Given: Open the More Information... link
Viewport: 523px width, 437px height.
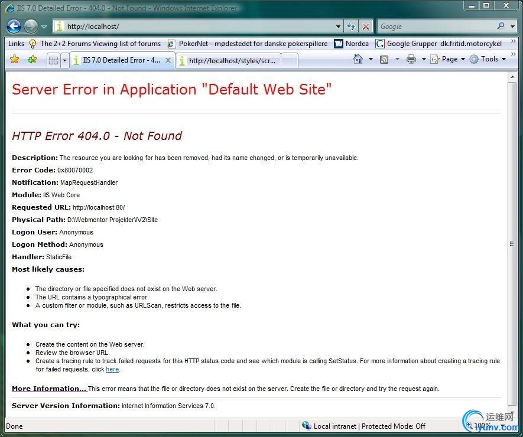Looking at the screenshot, I should 49,389.
